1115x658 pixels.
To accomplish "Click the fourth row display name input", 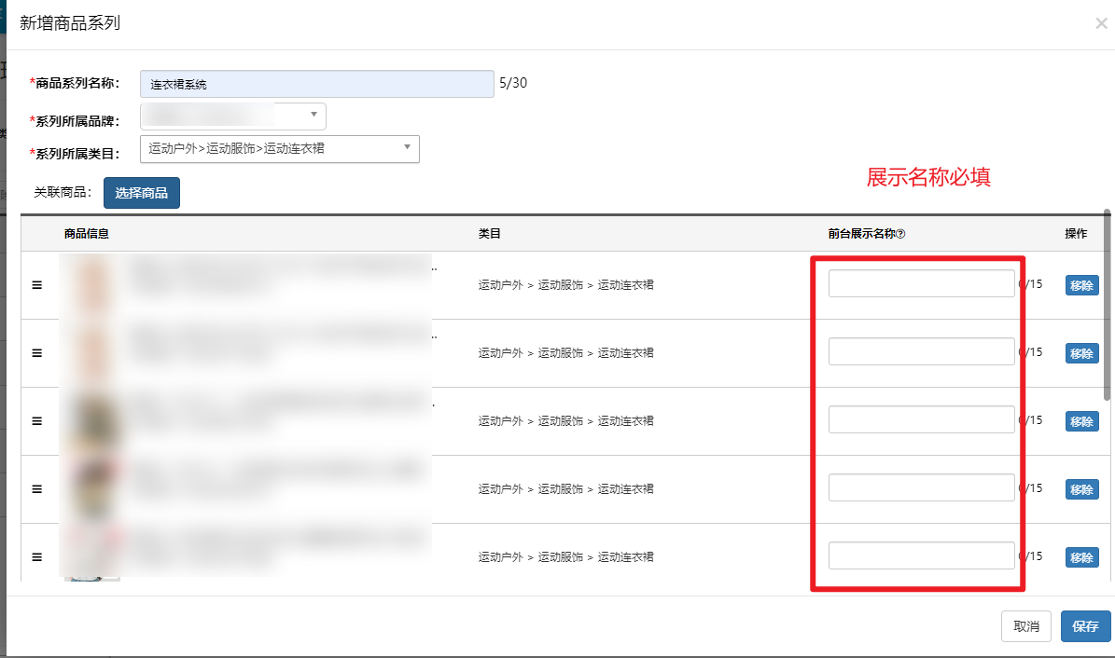I will pos(921,487).
